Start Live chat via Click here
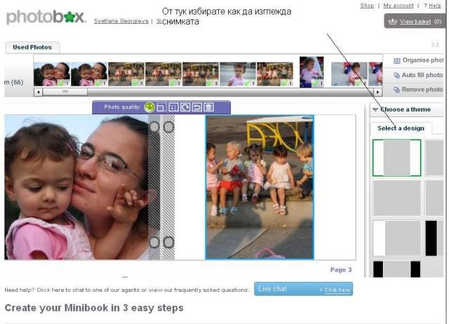 click(336, 290)
